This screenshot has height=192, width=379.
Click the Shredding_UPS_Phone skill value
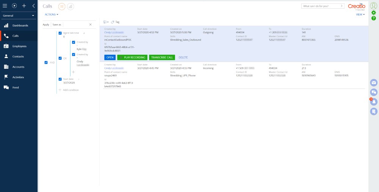tap(183, 76)
